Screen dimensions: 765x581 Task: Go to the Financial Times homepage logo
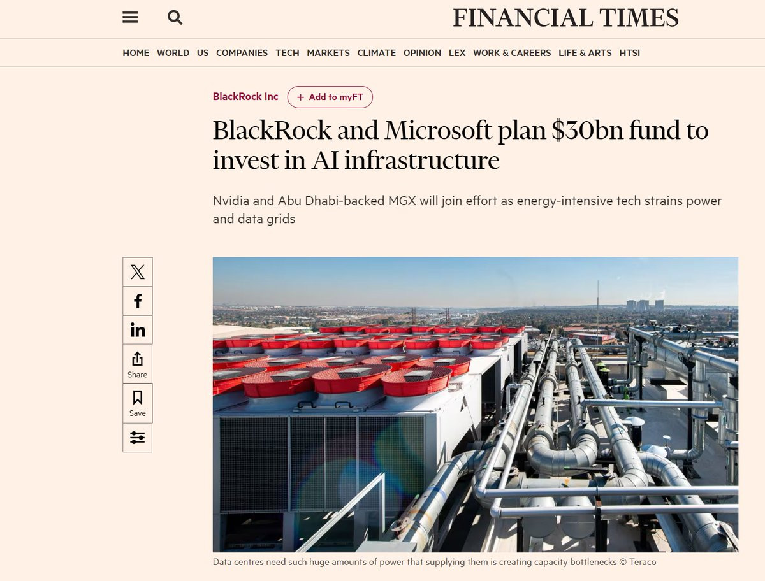click(565, 18)
